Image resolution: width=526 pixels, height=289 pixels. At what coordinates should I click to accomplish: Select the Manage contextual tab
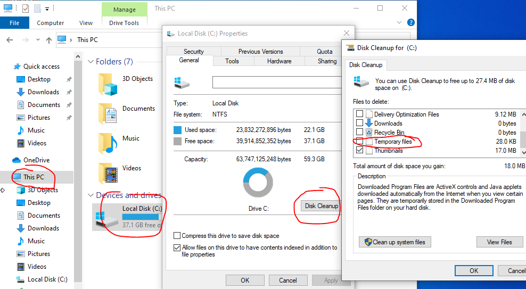coord(125,10)
